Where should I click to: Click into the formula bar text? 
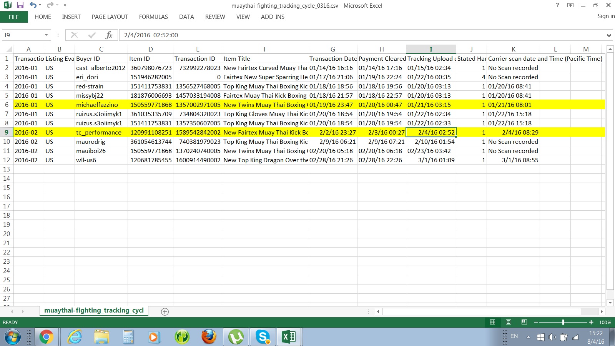click(361, 35)
